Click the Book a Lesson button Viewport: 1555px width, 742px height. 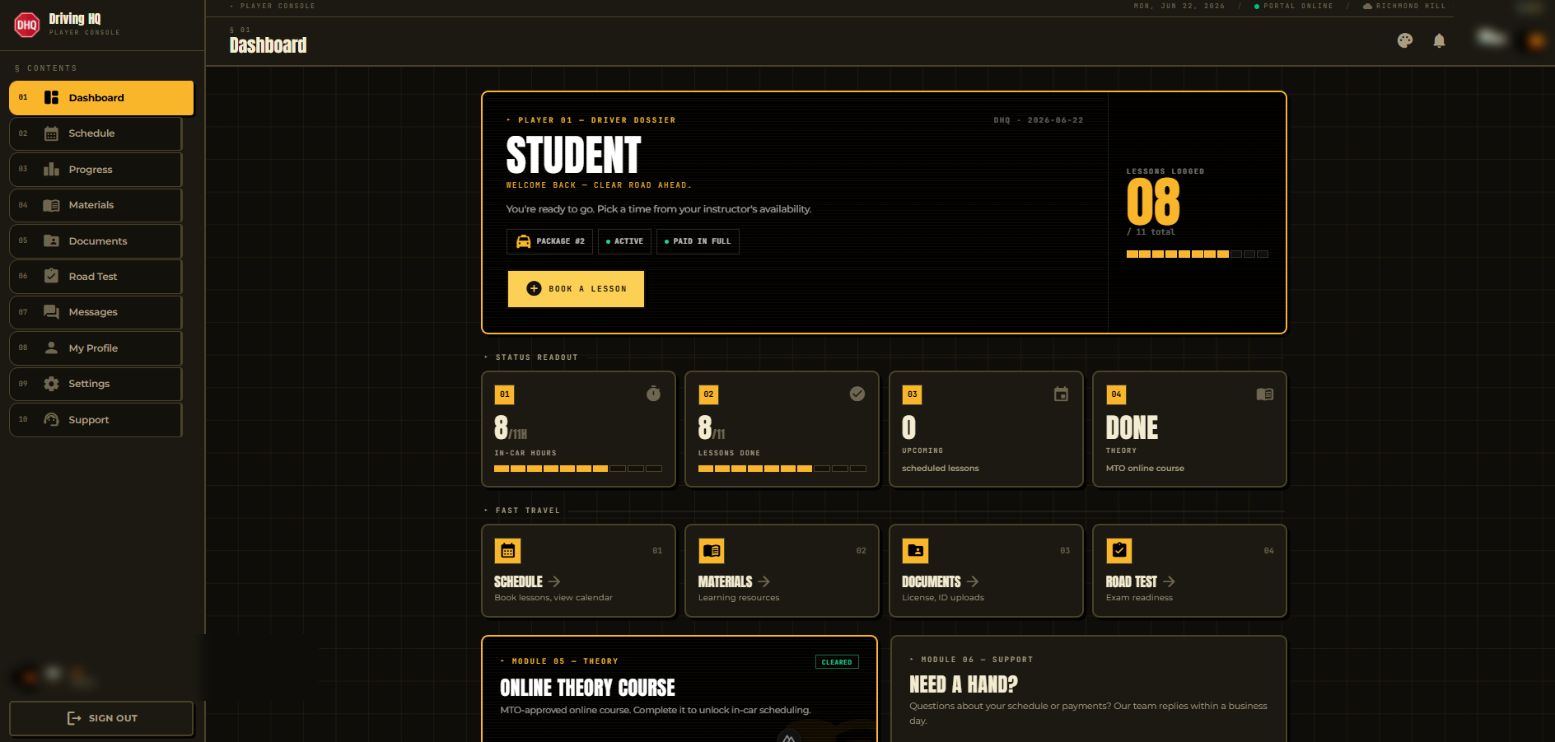576,289
